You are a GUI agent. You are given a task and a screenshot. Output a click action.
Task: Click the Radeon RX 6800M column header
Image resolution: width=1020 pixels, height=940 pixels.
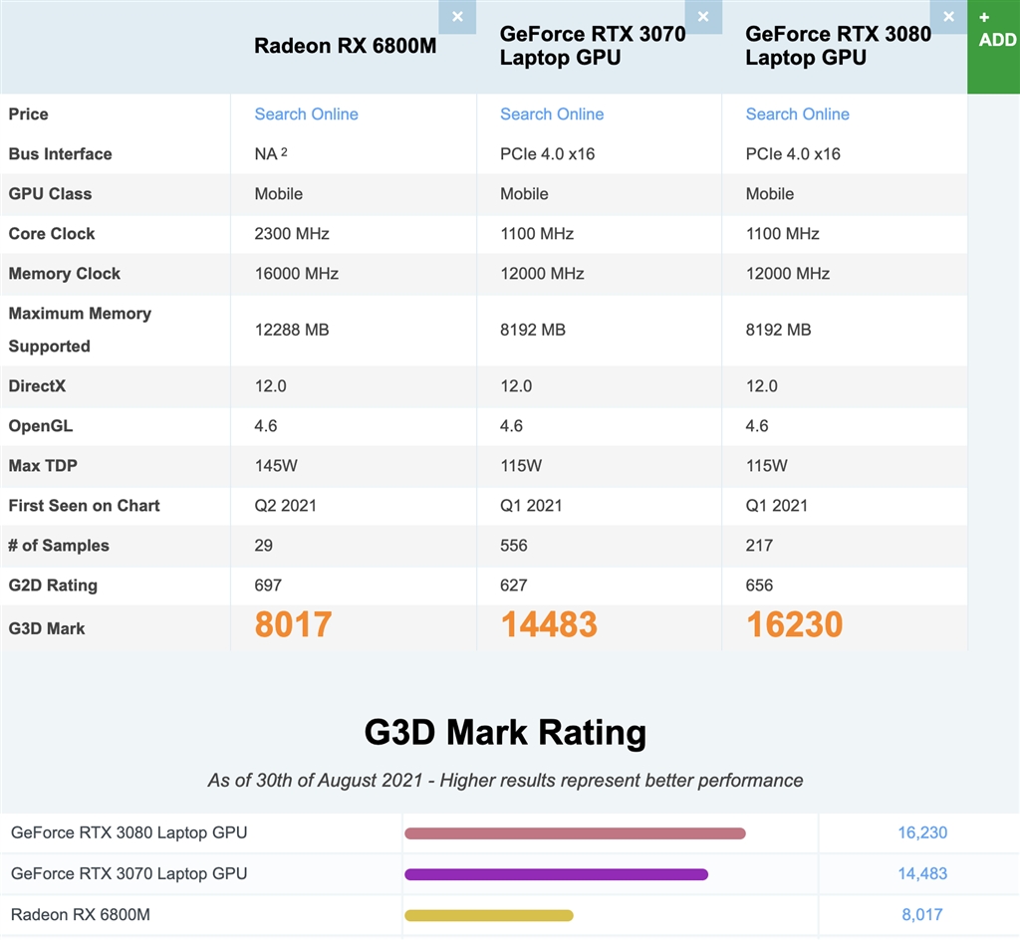pos(345,46)
